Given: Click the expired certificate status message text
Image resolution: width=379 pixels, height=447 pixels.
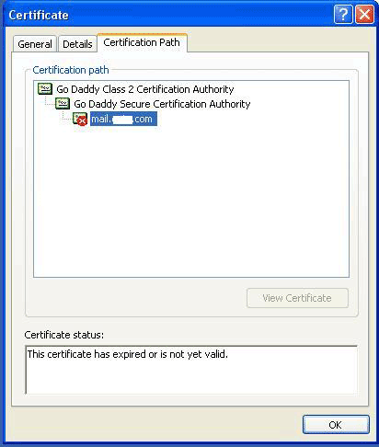Looking at the screenshot, I should pyautogui.click(x=128, y=354).
